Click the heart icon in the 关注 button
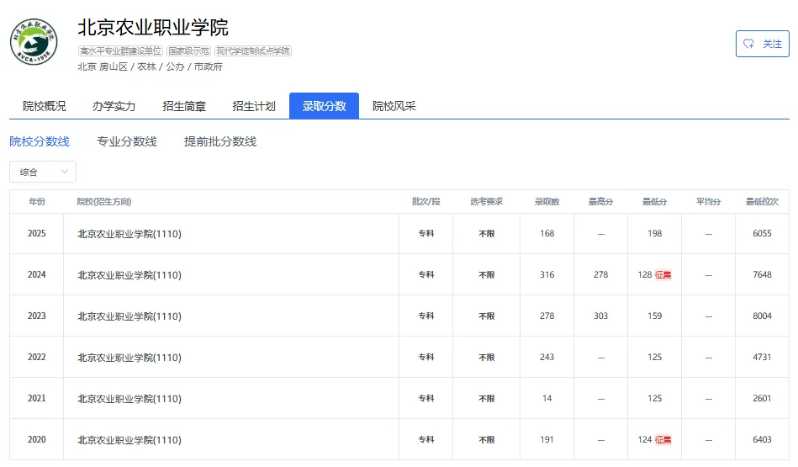This screenshot has height=467, width=798. (748, 44)
